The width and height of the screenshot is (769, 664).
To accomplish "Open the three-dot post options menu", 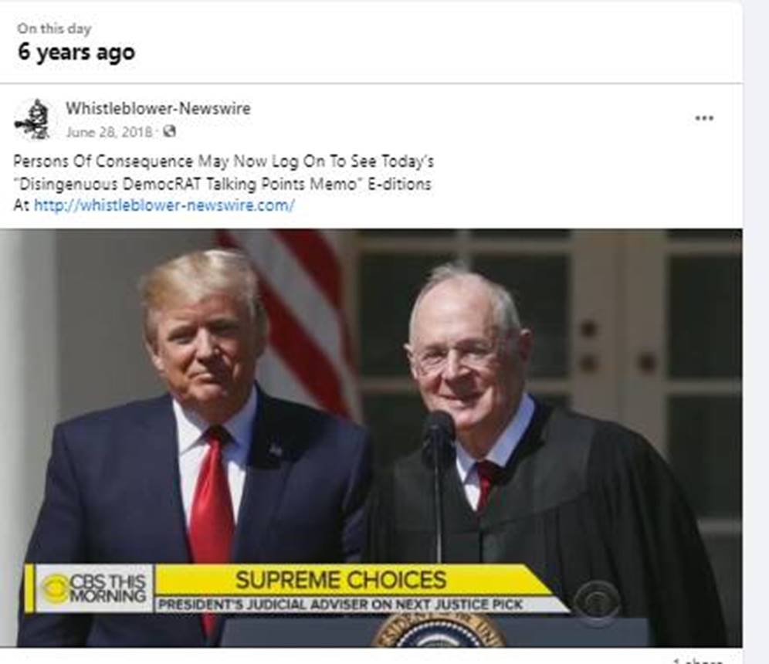I will coord(704,118).
